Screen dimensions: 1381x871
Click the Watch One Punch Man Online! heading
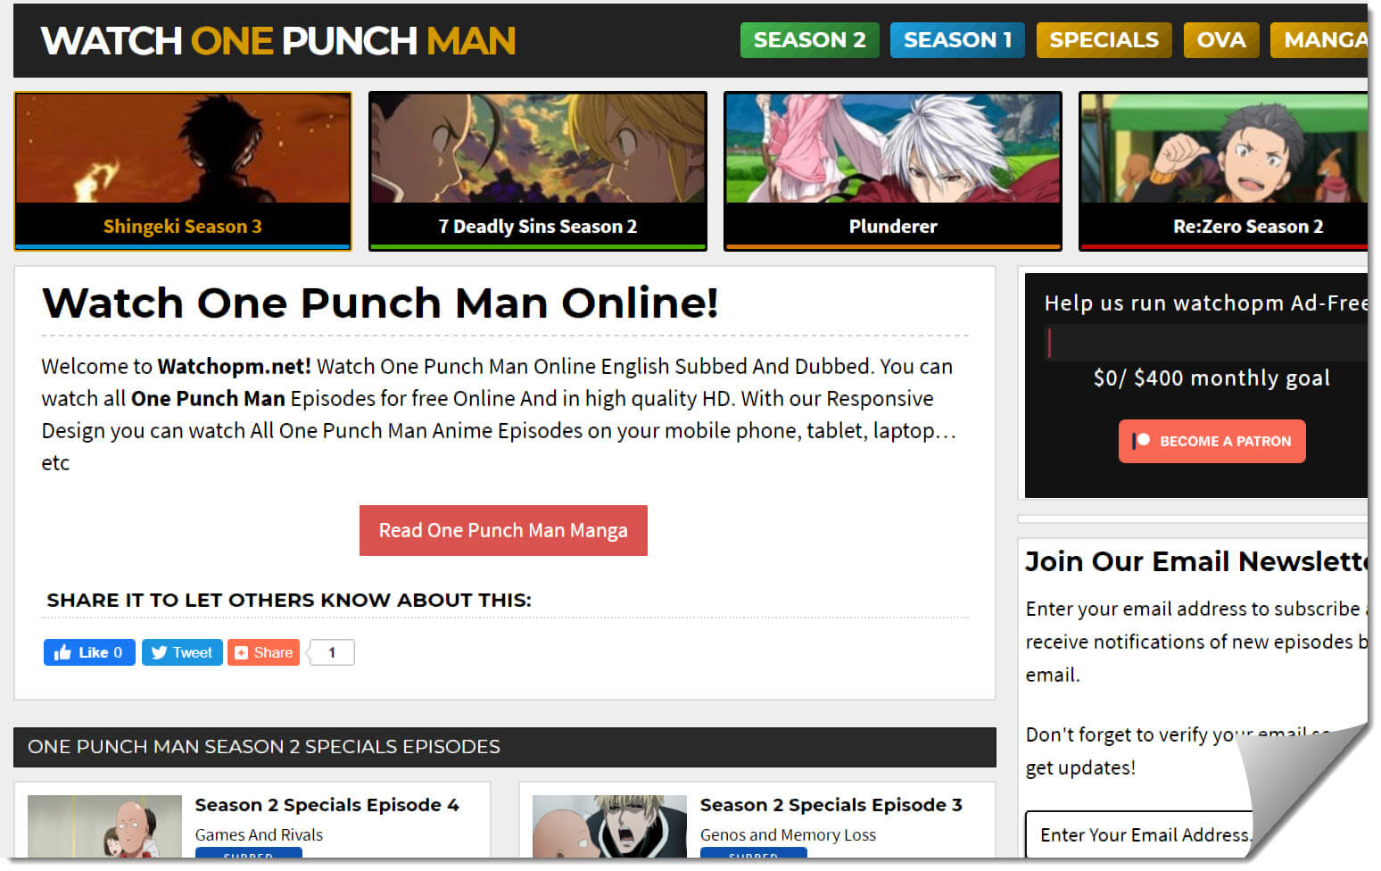380,303
